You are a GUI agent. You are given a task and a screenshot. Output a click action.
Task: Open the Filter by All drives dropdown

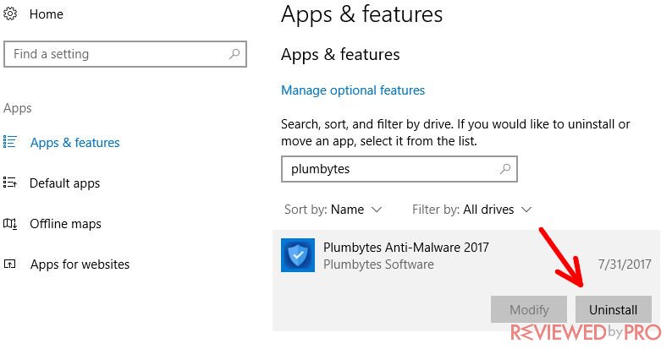[472, 209]
